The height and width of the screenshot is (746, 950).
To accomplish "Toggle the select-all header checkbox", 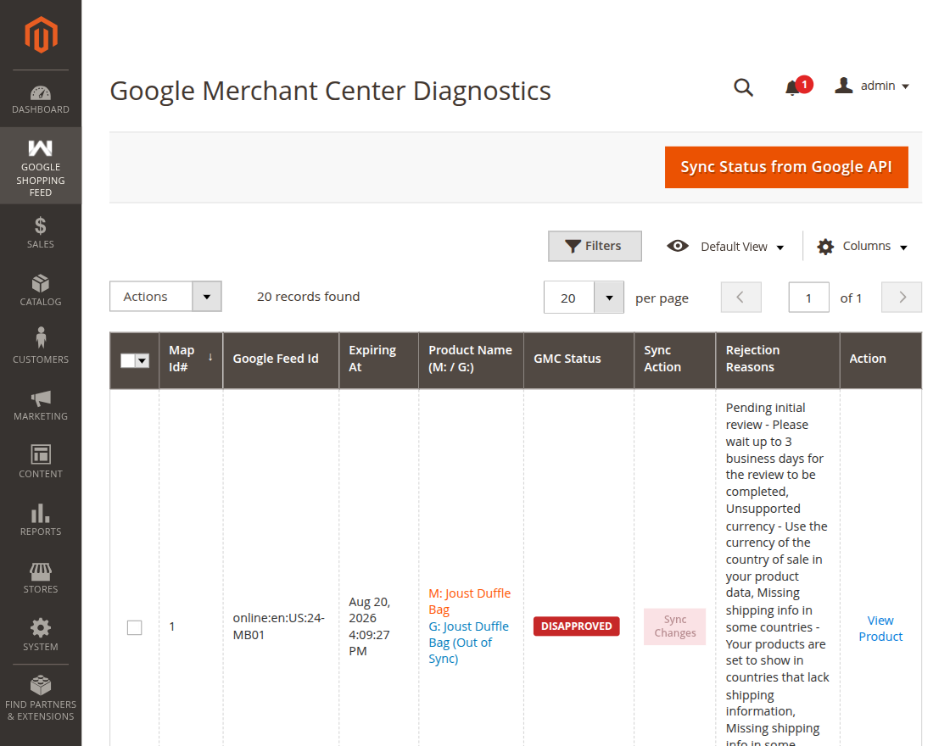I will click(127, 361).
